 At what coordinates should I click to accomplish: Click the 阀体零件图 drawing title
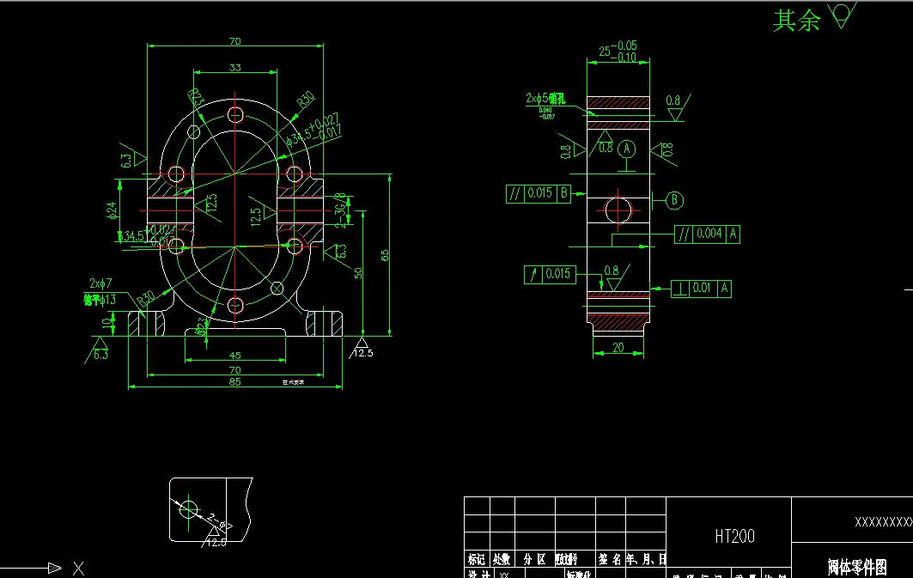click(857, 567)
